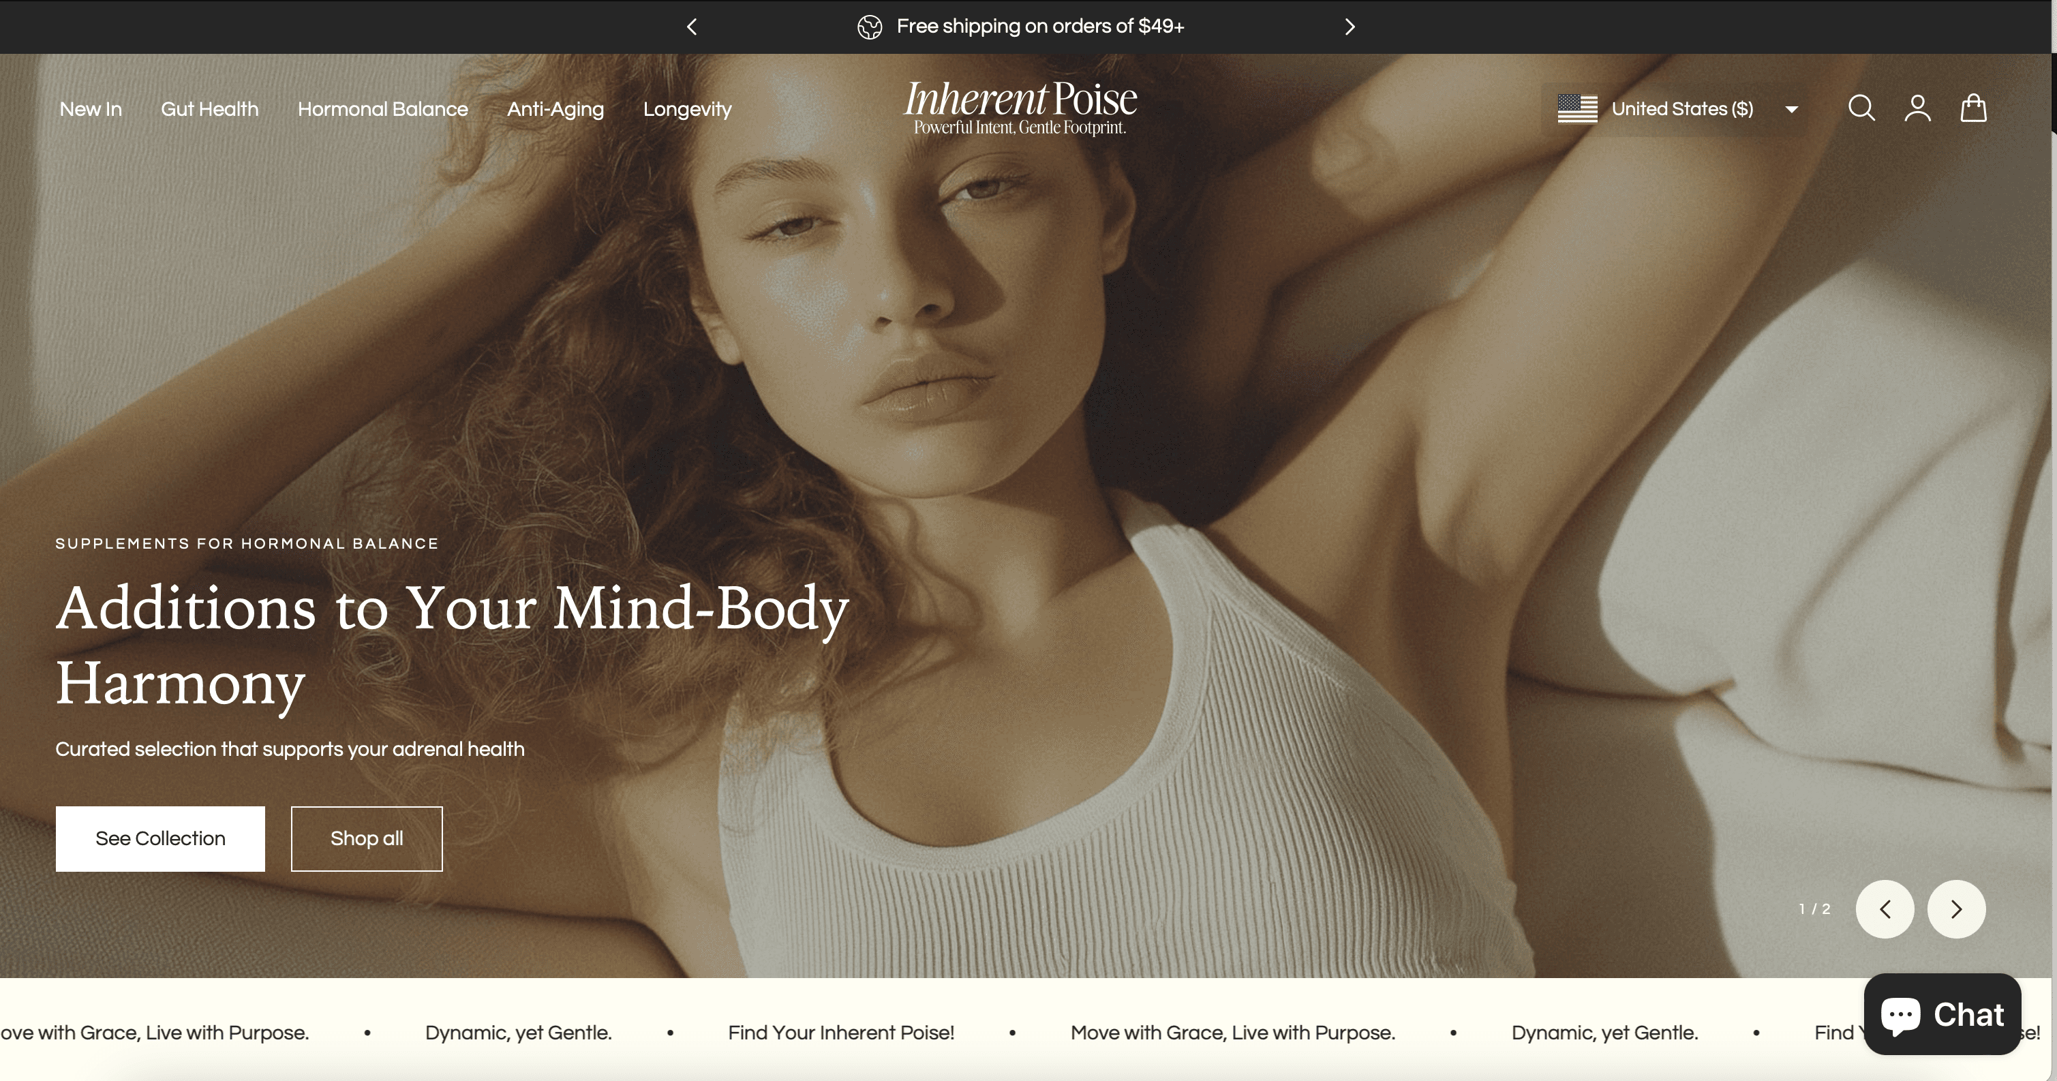Click the globe shipping icon
This screenshot has width=2057, height=1081.
pos(870,27)
